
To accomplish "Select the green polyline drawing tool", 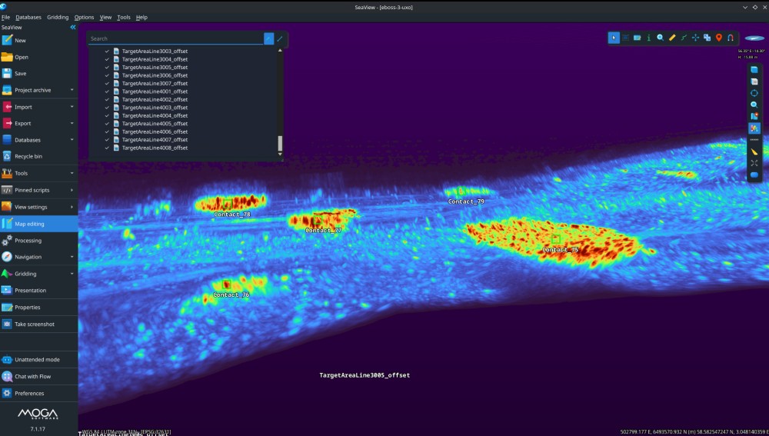I will coord(684,38).
